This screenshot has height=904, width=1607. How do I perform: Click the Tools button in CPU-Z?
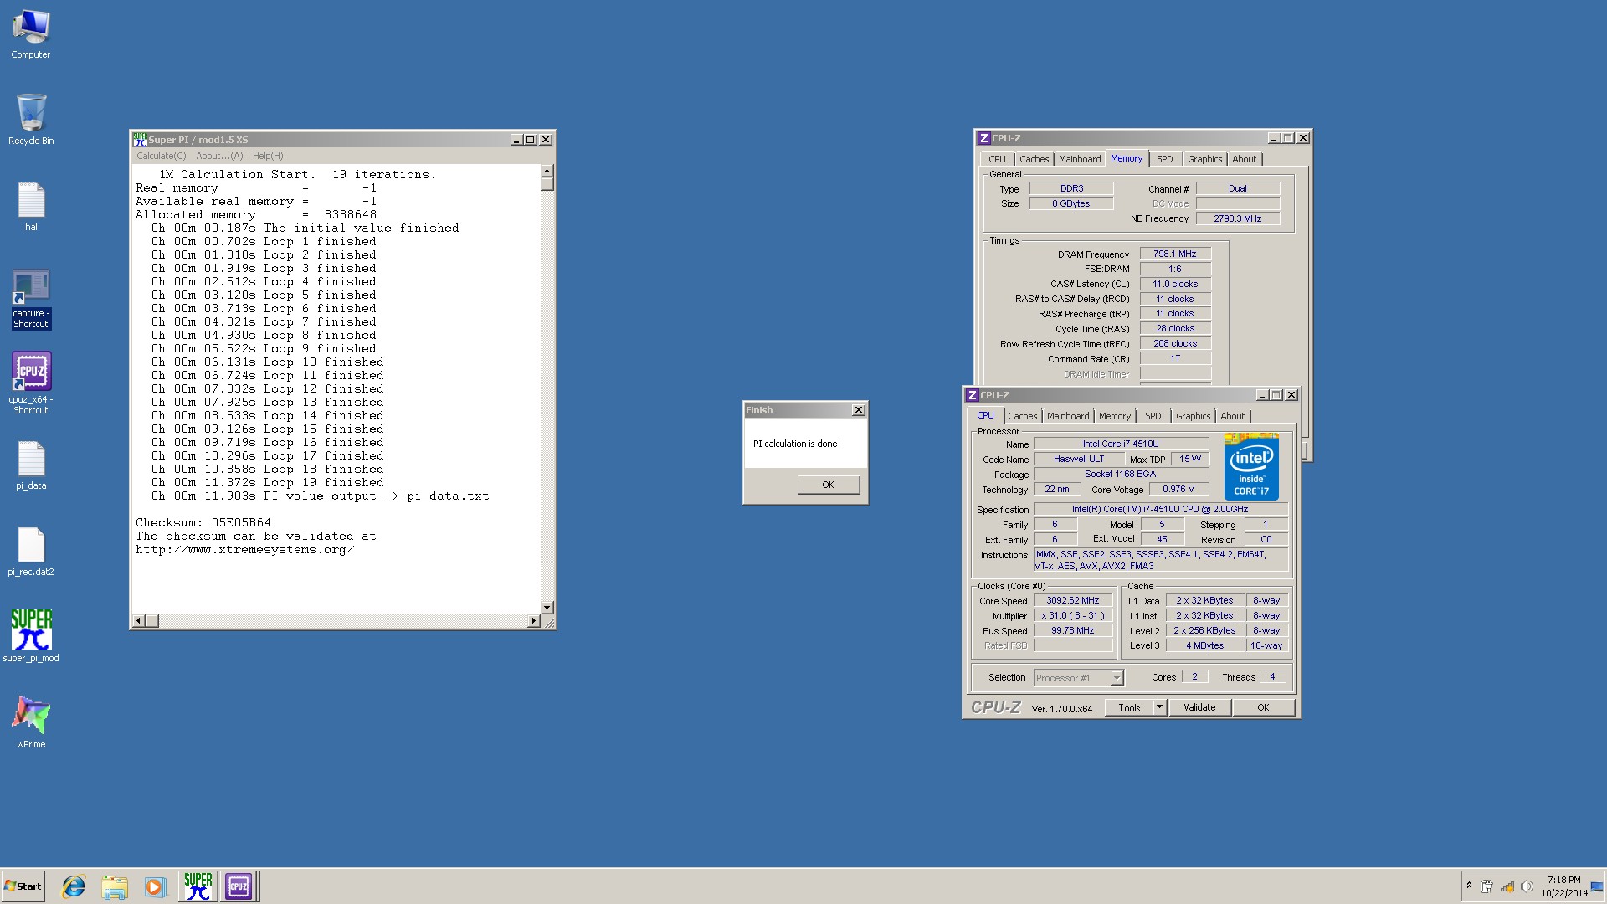coord(1129,708)
